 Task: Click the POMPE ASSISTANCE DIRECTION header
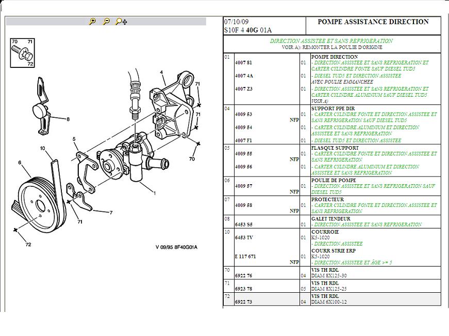click(373, 22)
